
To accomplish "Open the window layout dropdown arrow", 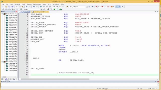I will [x=119, y=7].
